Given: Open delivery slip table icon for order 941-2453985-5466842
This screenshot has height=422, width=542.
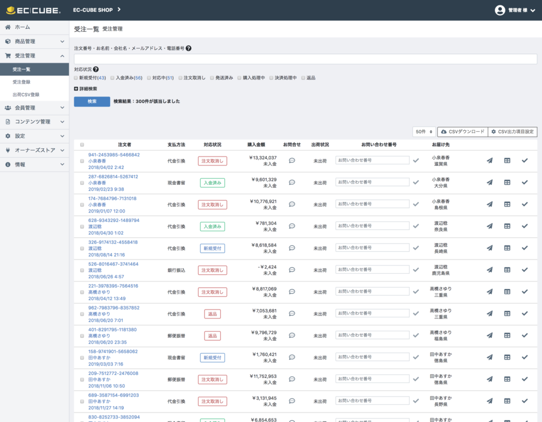Looking at the screenshot, I should (507, 161).
